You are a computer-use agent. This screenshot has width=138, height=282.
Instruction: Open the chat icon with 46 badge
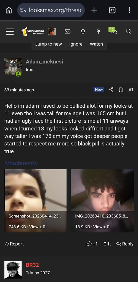click(113, 30)
